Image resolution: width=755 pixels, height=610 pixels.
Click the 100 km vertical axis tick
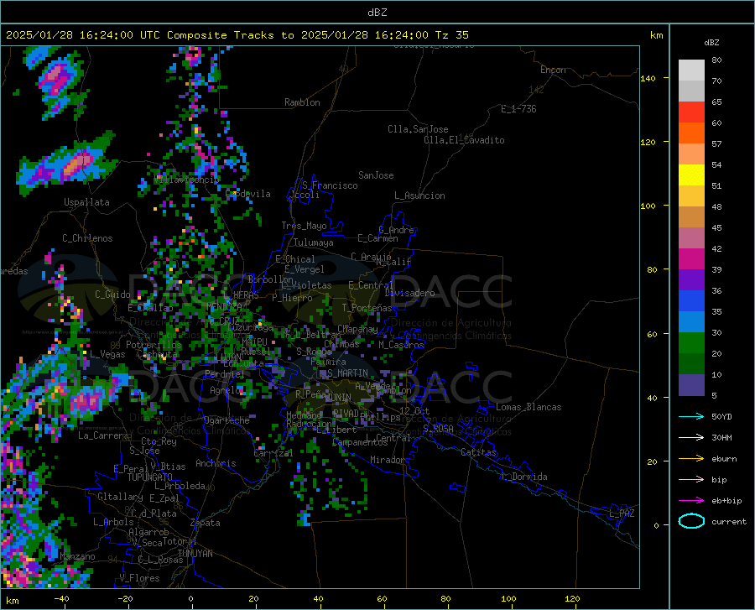[648, 206]
